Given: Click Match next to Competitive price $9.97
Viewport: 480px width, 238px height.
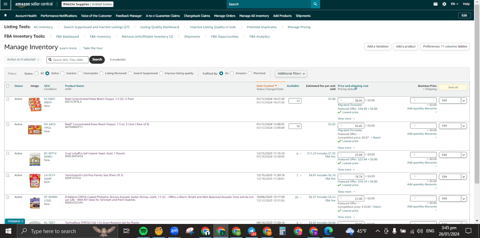Looking at the screenshot, I should (377, 137).
